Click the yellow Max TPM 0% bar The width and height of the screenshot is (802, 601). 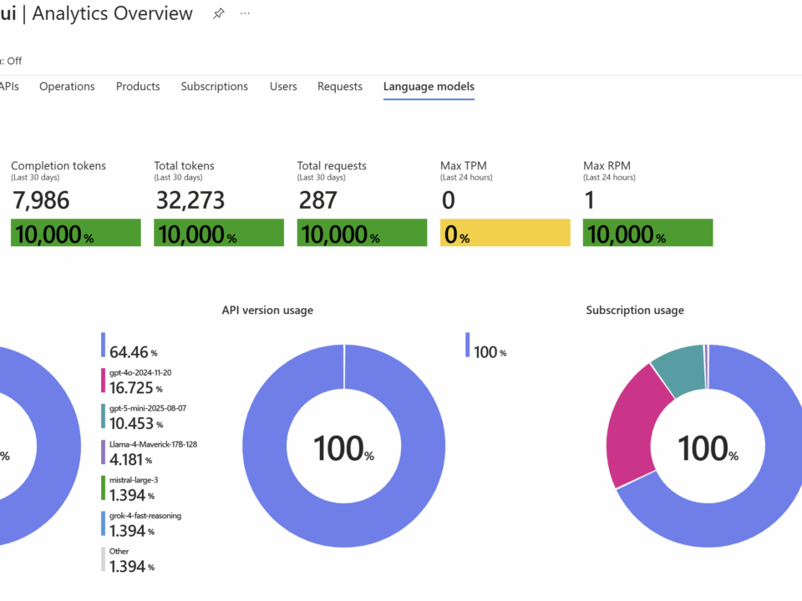(505, 233)
